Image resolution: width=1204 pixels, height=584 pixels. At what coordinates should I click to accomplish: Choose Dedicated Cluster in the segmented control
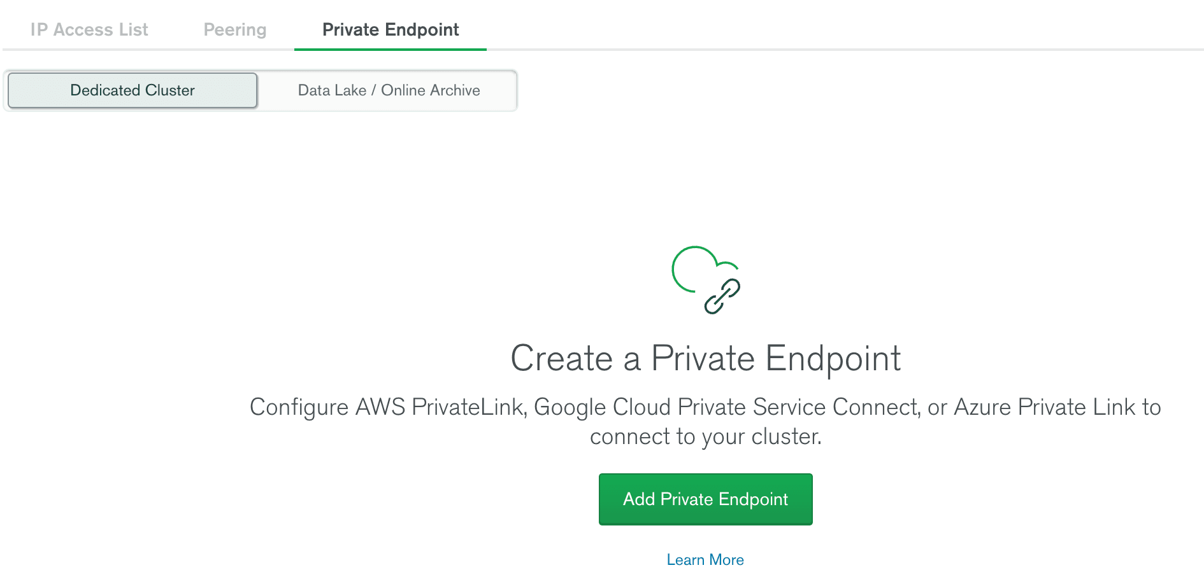click(133, 90)
